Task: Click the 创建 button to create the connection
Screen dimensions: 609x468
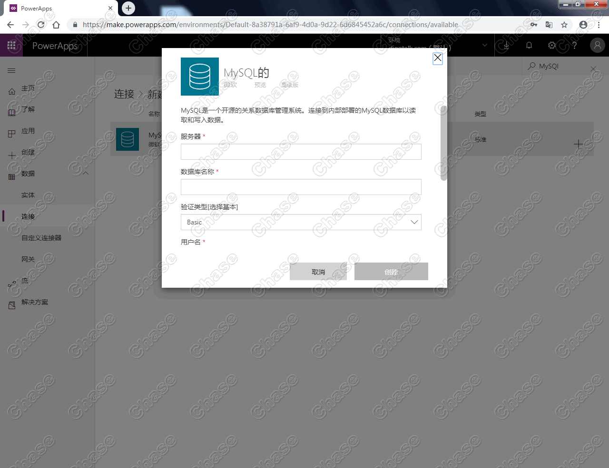Action: coord(391,271)
